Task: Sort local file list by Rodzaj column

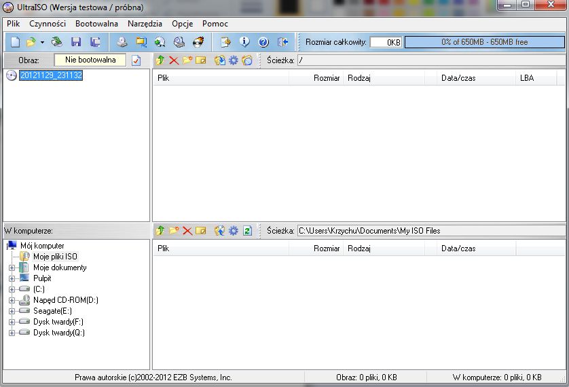Action: 384,248
